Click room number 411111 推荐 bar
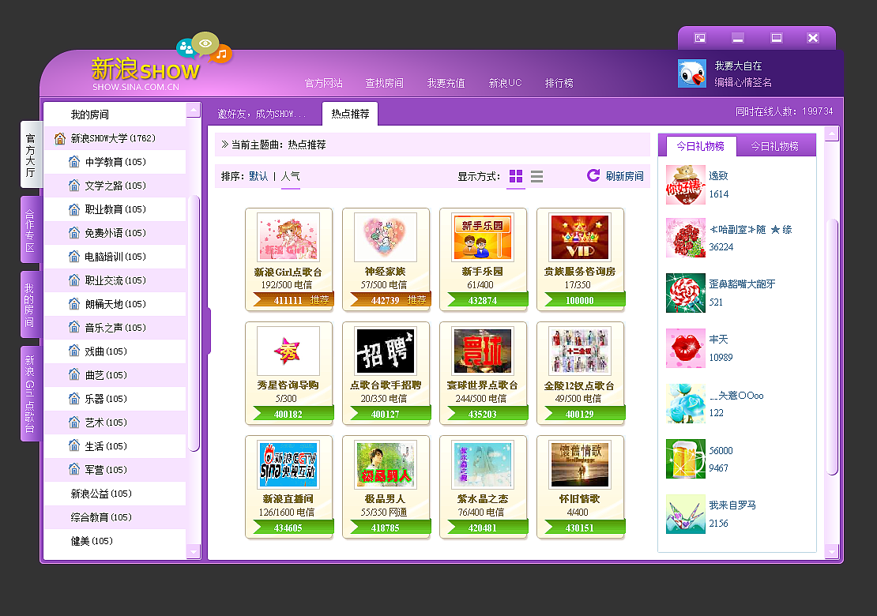Image resolution: width=877 pixels, height=616 pixels. pyautogui.click(x=294, y=300)
